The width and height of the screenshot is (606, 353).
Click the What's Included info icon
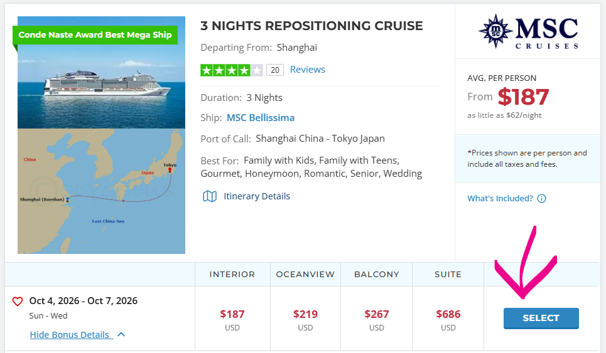coord(541,199)
